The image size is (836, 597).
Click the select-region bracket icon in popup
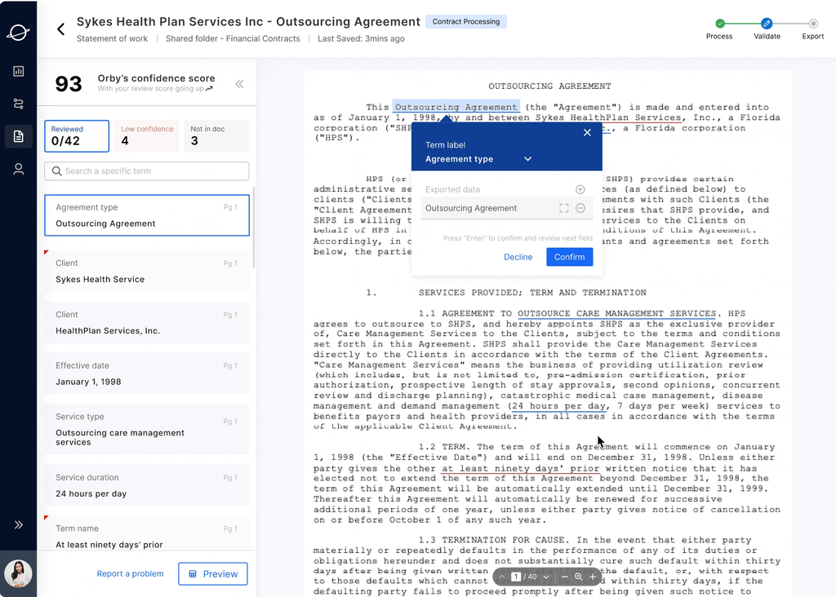pos(563,208)
